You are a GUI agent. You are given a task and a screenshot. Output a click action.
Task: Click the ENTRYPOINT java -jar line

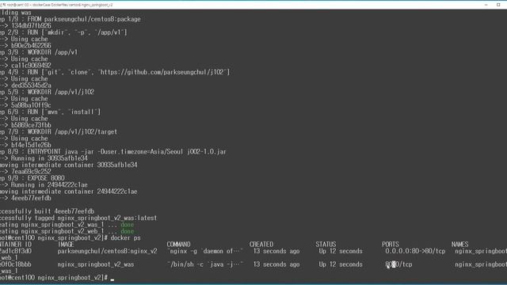[113, 151]
